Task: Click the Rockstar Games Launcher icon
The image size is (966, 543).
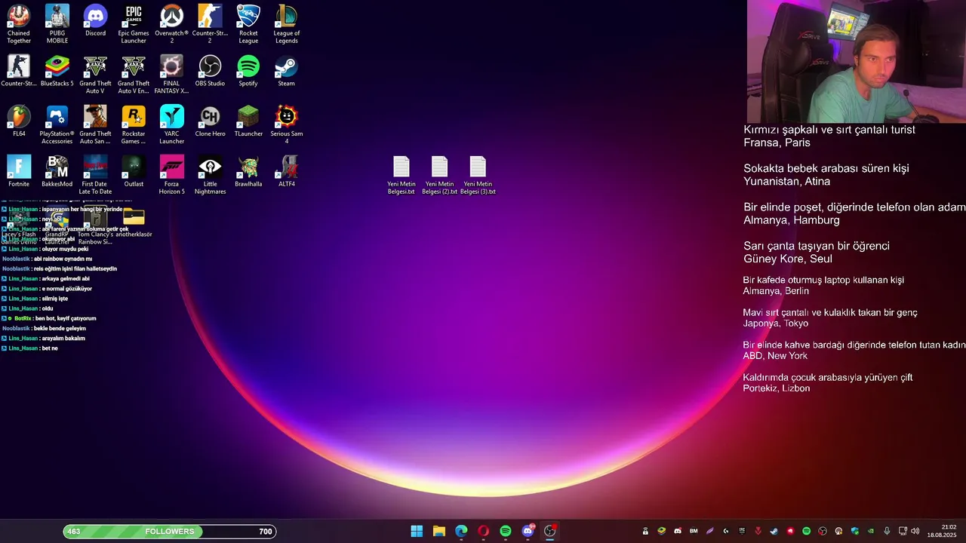Action: [134, 124]
